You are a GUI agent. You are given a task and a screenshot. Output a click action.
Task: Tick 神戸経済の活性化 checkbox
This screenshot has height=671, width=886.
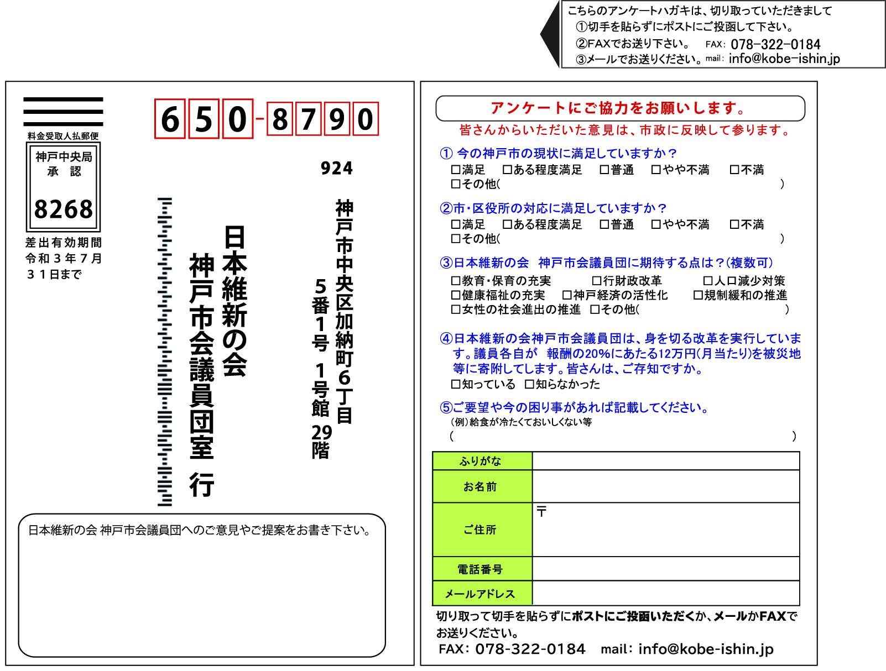point(567,295)
